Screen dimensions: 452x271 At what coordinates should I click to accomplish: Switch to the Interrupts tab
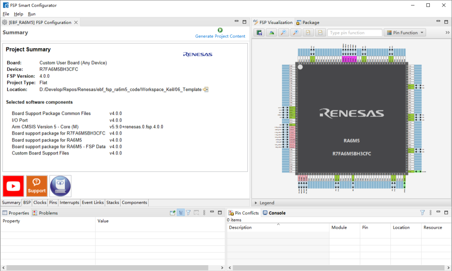pyautogui.click(x=69, y=203)
